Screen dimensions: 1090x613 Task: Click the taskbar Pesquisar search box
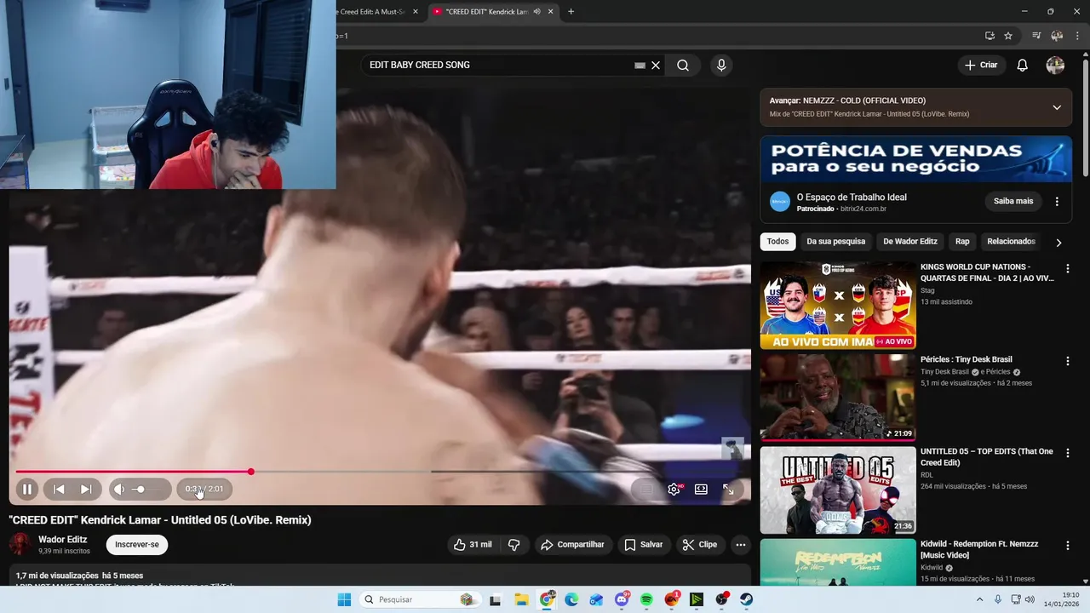(x=420, y=599)
